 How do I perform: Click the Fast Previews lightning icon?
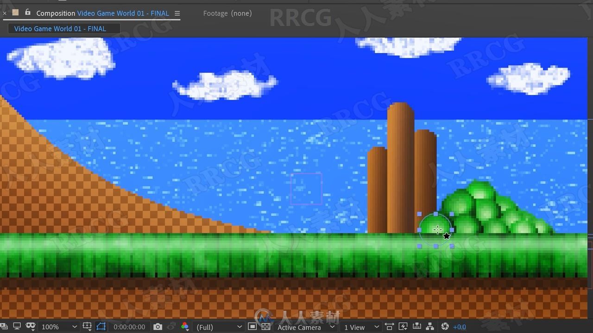pyautogui.click(x=403, y=327)
